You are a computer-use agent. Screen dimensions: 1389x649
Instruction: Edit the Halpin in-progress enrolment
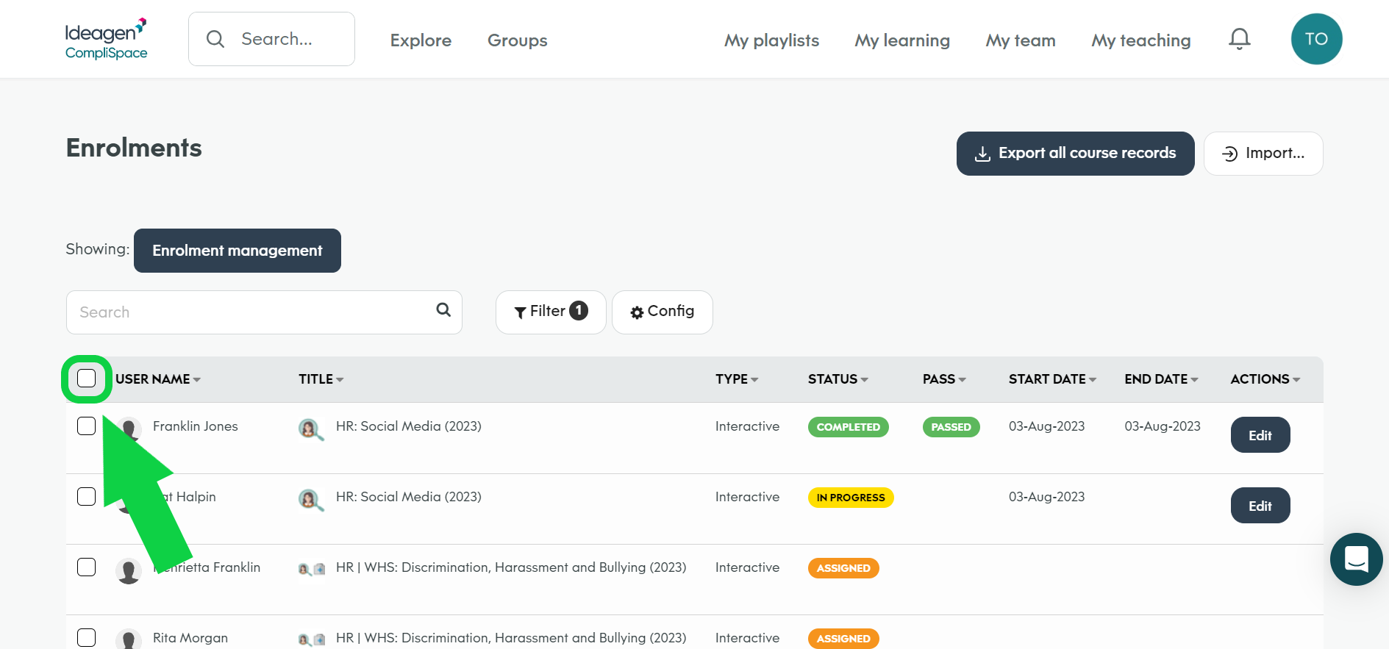[x=1260, y=506]
